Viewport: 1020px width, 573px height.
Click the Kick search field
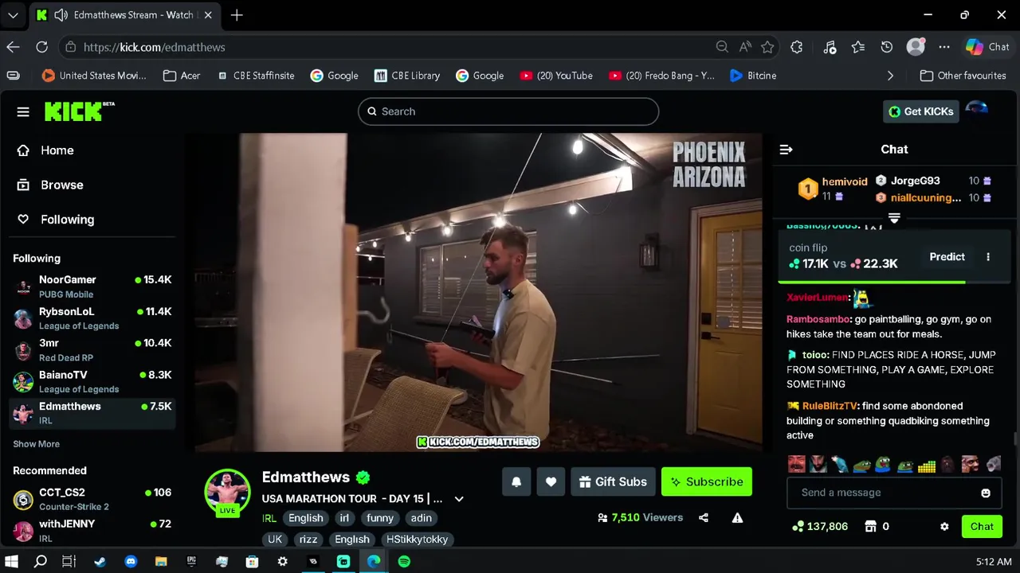[508, 111]
